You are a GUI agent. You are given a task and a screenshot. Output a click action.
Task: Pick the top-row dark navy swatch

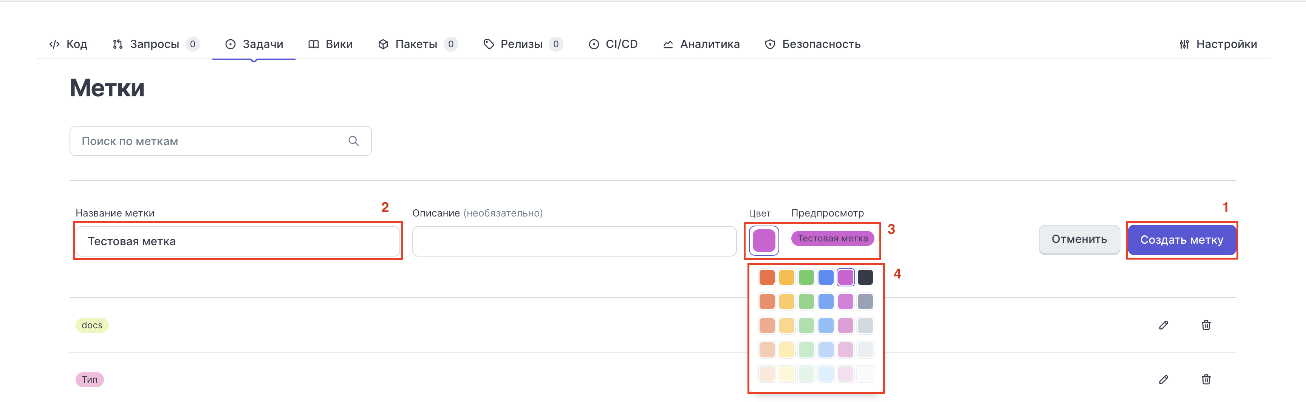coord(865,277)
